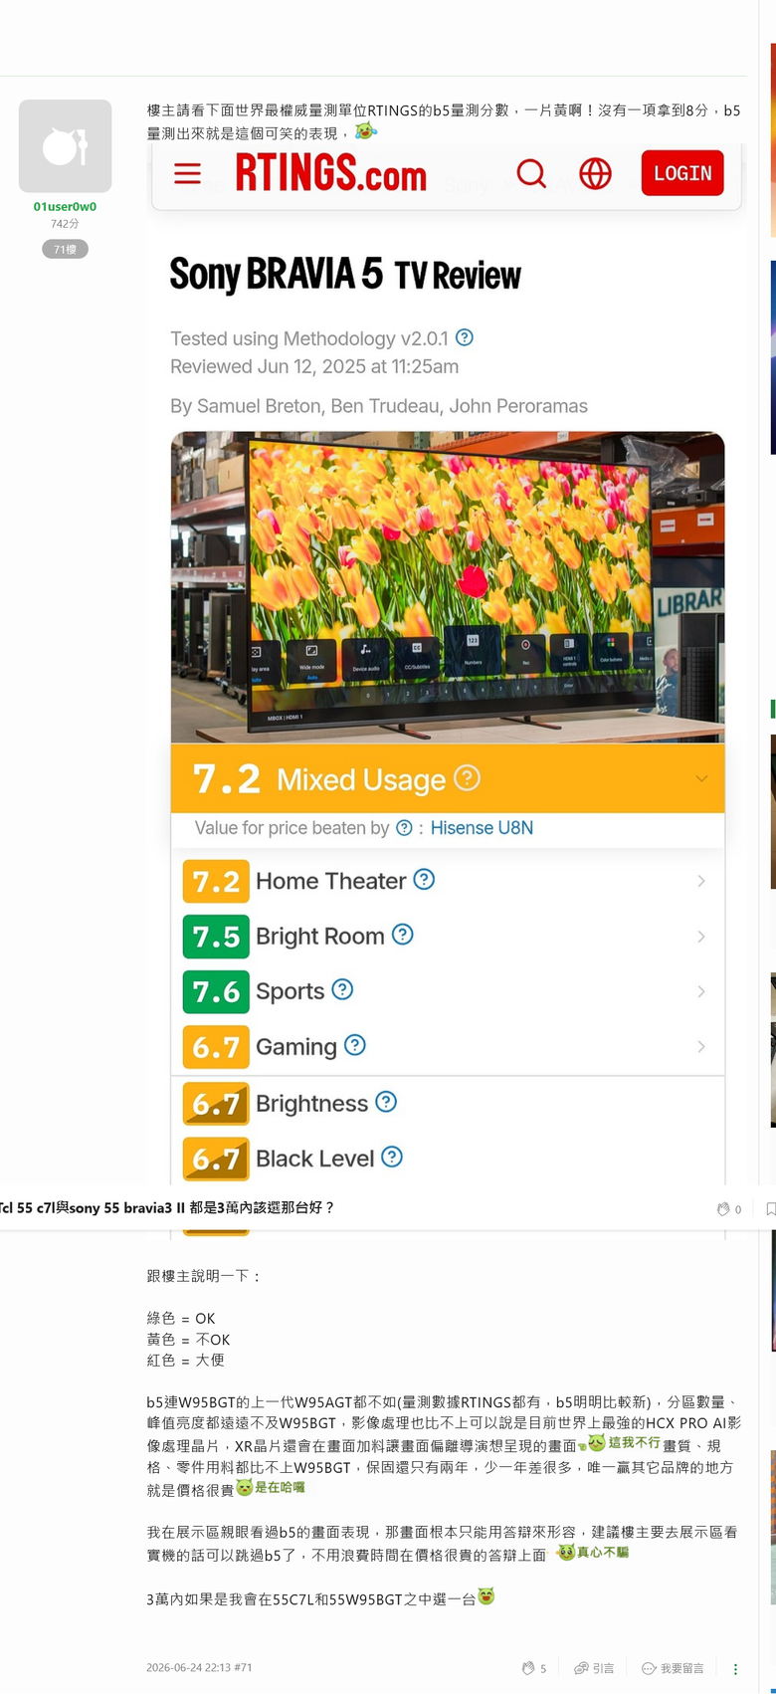The height and width of the screenshot is (1694, 776).
Task: Click the 6.7 Gaming score badge
Action: click(216, 1047)
